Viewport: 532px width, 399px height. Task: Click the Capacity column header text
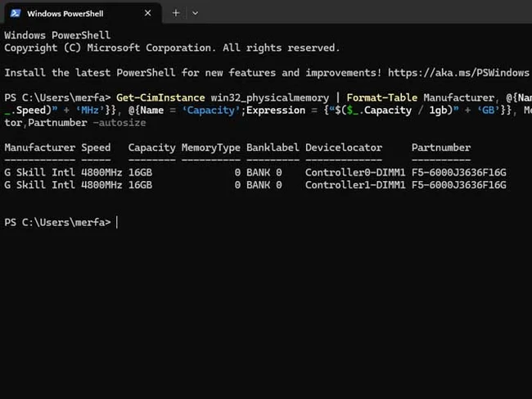[152, 147]
